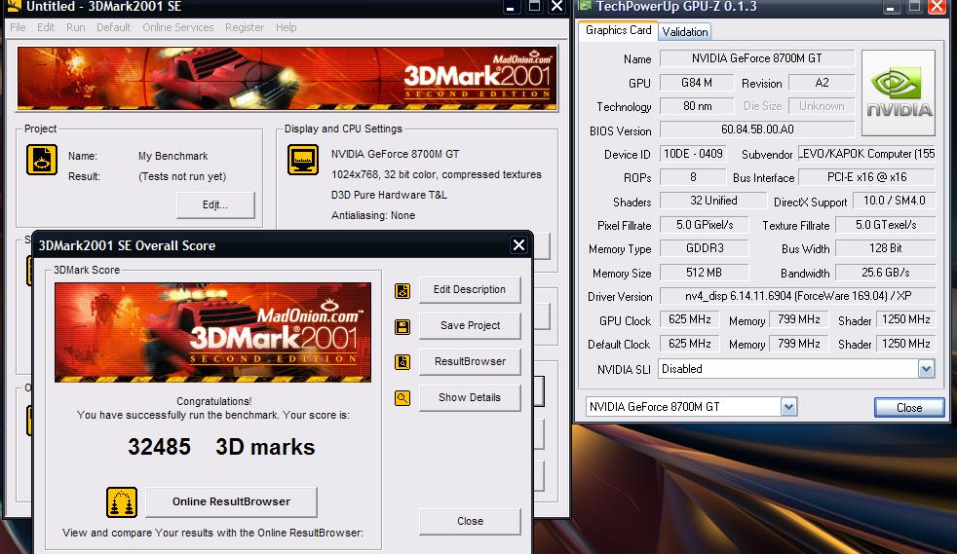The image size is (957, 554).
Task: Click the GPU-Z title bar icon
Action: 585,6
